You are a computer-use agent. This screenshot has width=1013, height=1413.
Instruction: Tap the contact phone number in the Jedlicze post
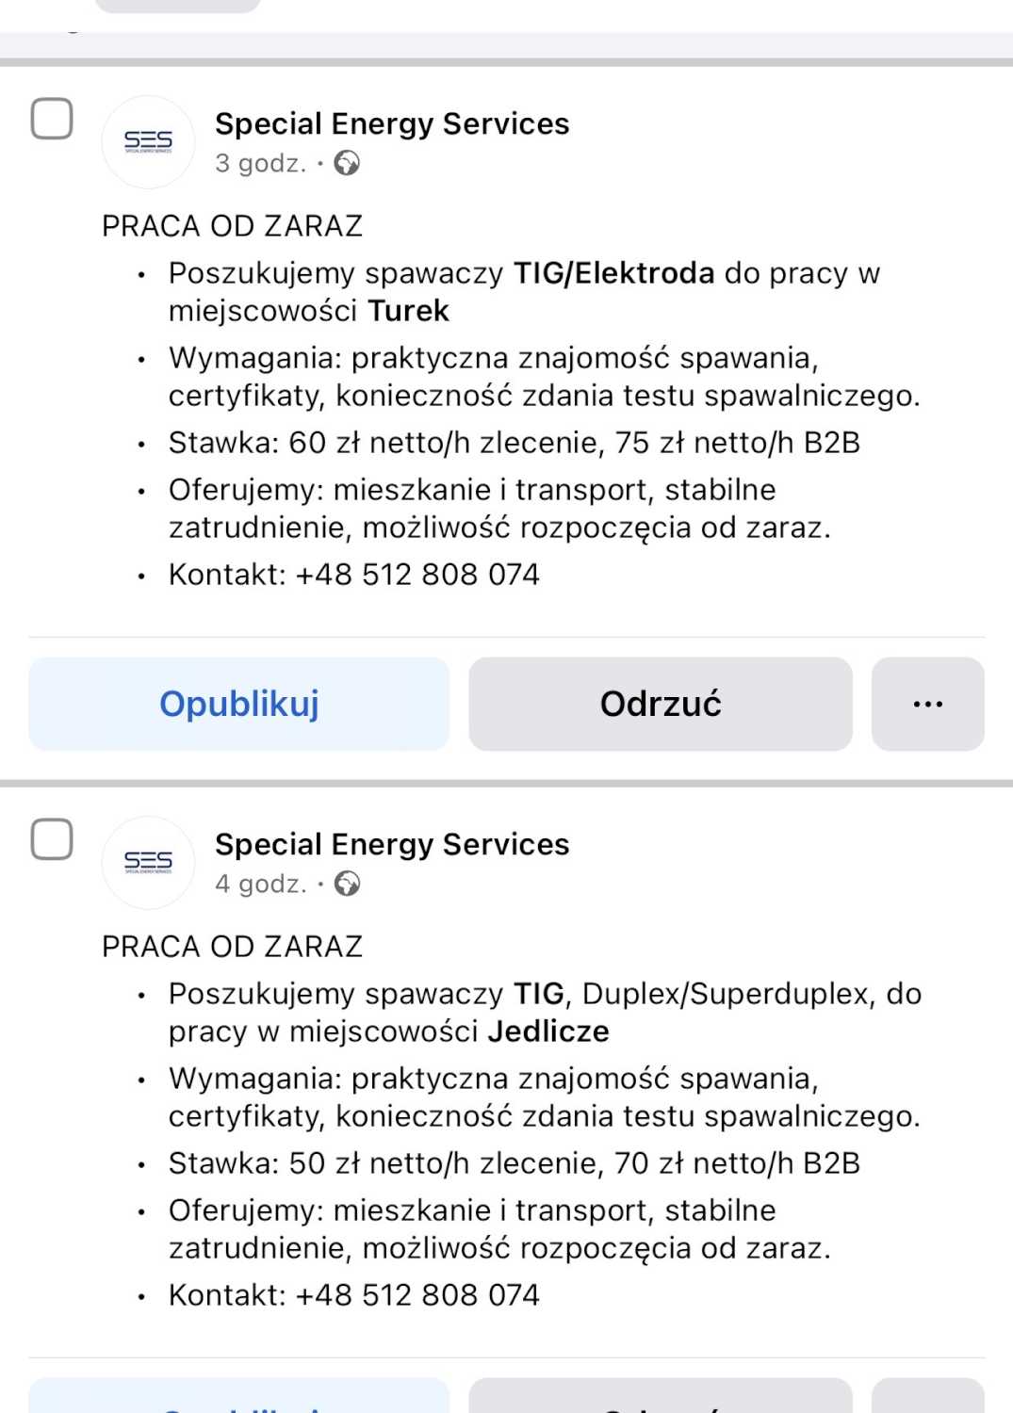(417, 1295)
